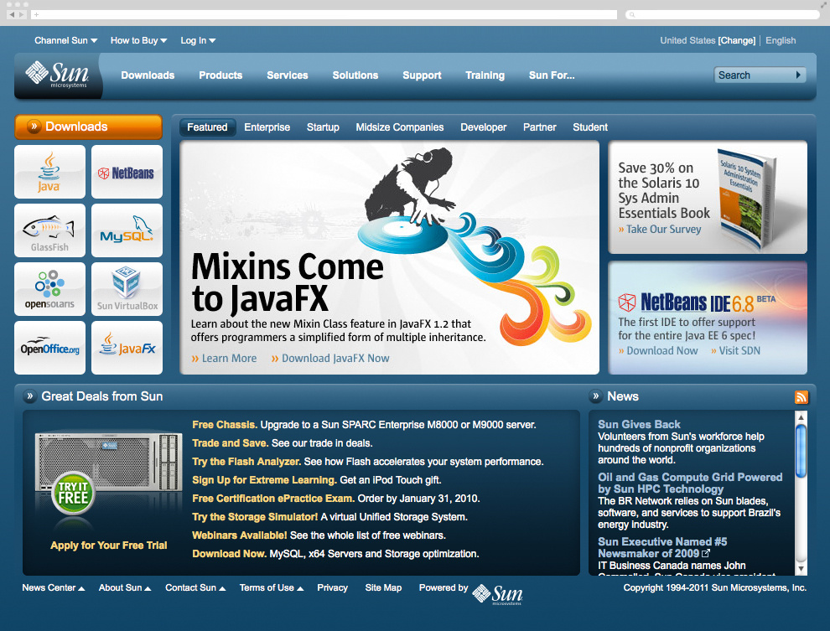Click the RSS feed icon in News
The height and width of the screenshot is (631, 830).
[801, 396]
